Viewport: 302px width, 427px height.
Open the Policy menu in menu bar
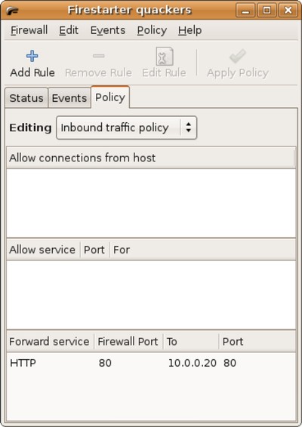coord(152,30)
